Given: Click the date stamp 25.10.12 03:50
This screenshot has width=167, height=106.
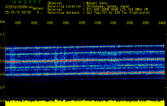Looking at the screenshot, I should click(18, 12).
